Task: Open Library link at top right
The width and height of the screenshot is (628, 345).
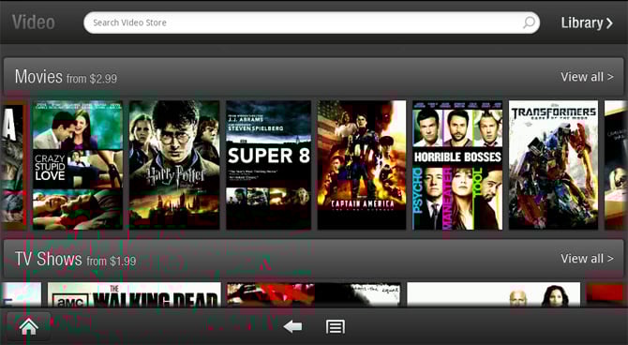Action: pyautogui.click(x=587, y=22)
